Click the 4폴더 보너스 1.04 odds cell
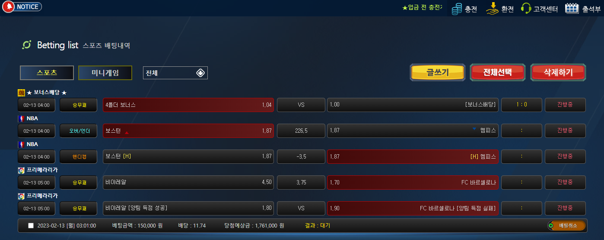The image size is (604, 240). (x=188, y=105)
